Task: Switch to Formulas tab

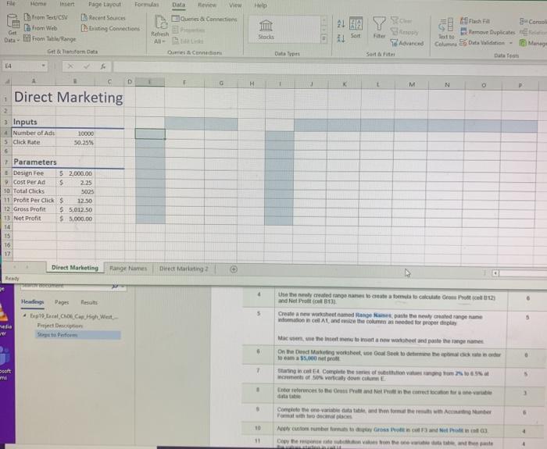Action: 147,5
